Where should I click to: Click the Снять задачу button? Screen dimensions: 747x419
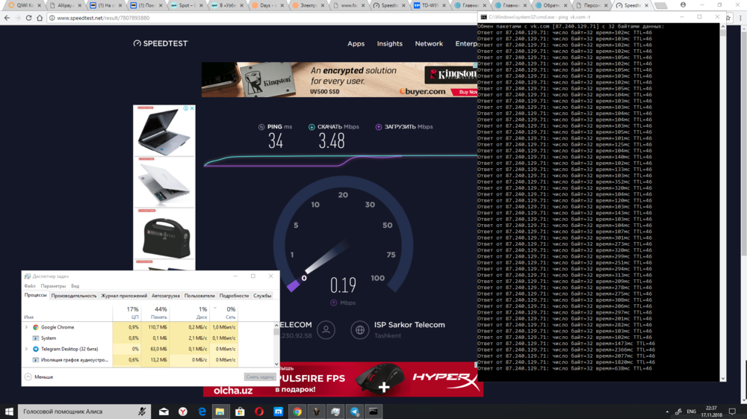(260, 376)
